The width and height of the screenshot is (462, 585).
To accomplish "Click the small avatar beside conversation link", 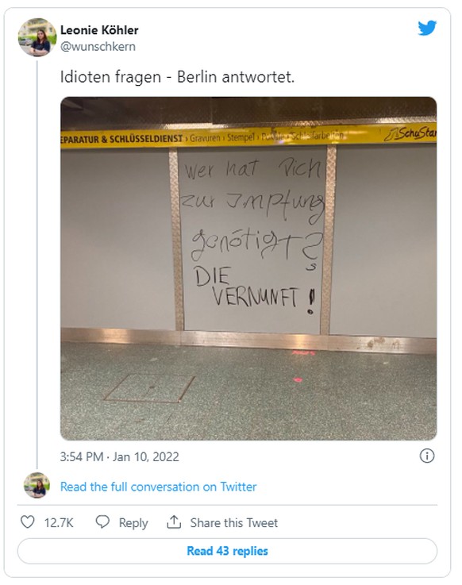I will 37,485.
